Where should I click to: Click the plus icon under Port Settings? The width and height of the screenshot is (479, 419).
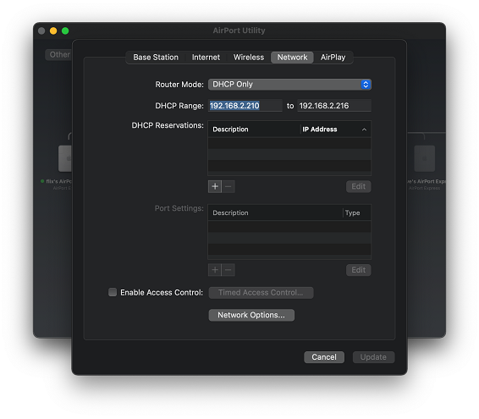pyautogui.click(x=215, y=270)
